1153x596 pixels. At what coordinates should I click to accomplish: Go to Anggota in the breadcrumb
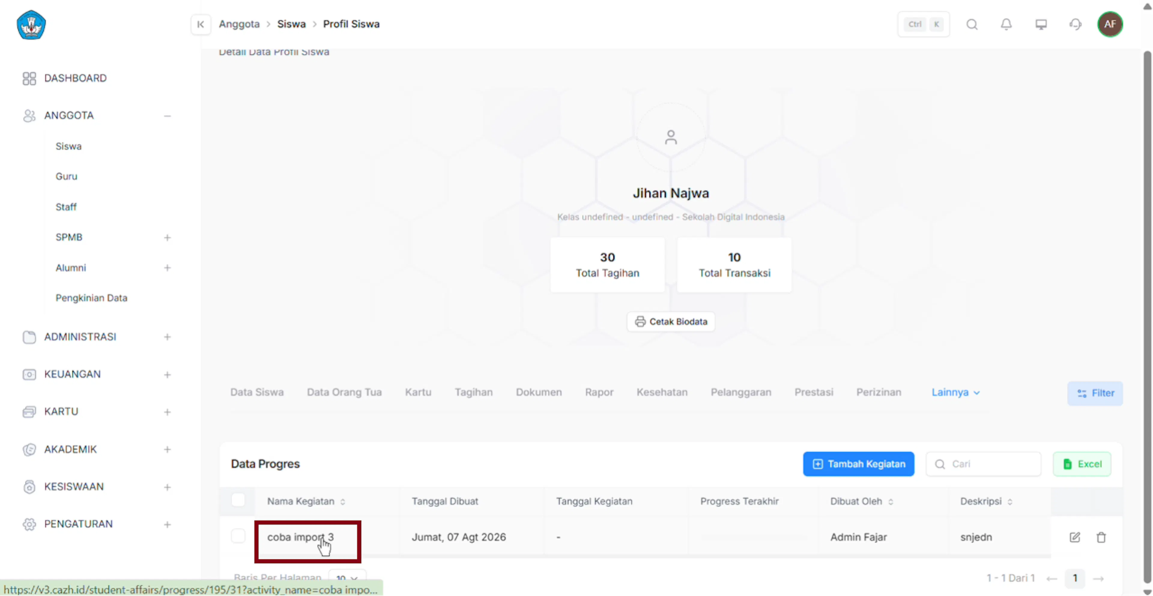pyautogui.click(x=239, y=24)
